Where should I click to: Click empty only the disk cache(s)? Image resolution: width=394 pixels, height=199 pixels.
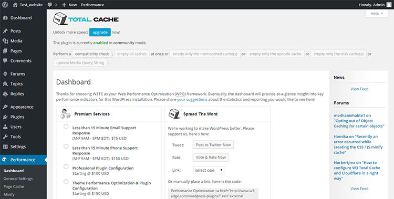338,54
